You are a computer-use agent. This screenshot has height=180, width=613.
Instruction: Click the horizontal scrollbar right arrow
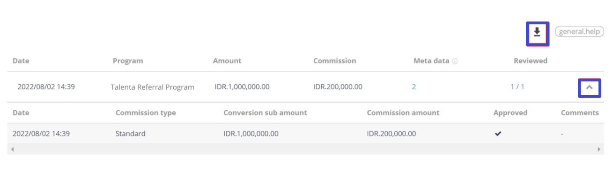click(x=599, y=149)
